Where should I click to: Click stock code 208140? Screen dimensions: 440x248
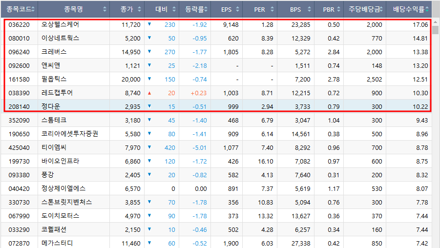tap(19, 106)
